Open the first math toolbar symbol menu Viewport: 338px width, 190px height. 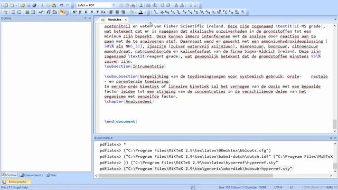click(x=155, y=12)
